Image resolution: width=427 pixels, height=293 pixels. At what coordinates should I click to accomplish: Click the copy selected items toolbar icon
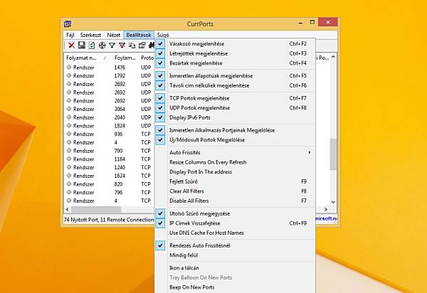pyautogui.click(x=132, y=46)
